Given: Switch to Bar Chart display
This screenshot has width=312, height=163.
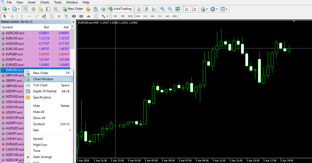Looking at the screenshot, I should click(x=139, y=9).
